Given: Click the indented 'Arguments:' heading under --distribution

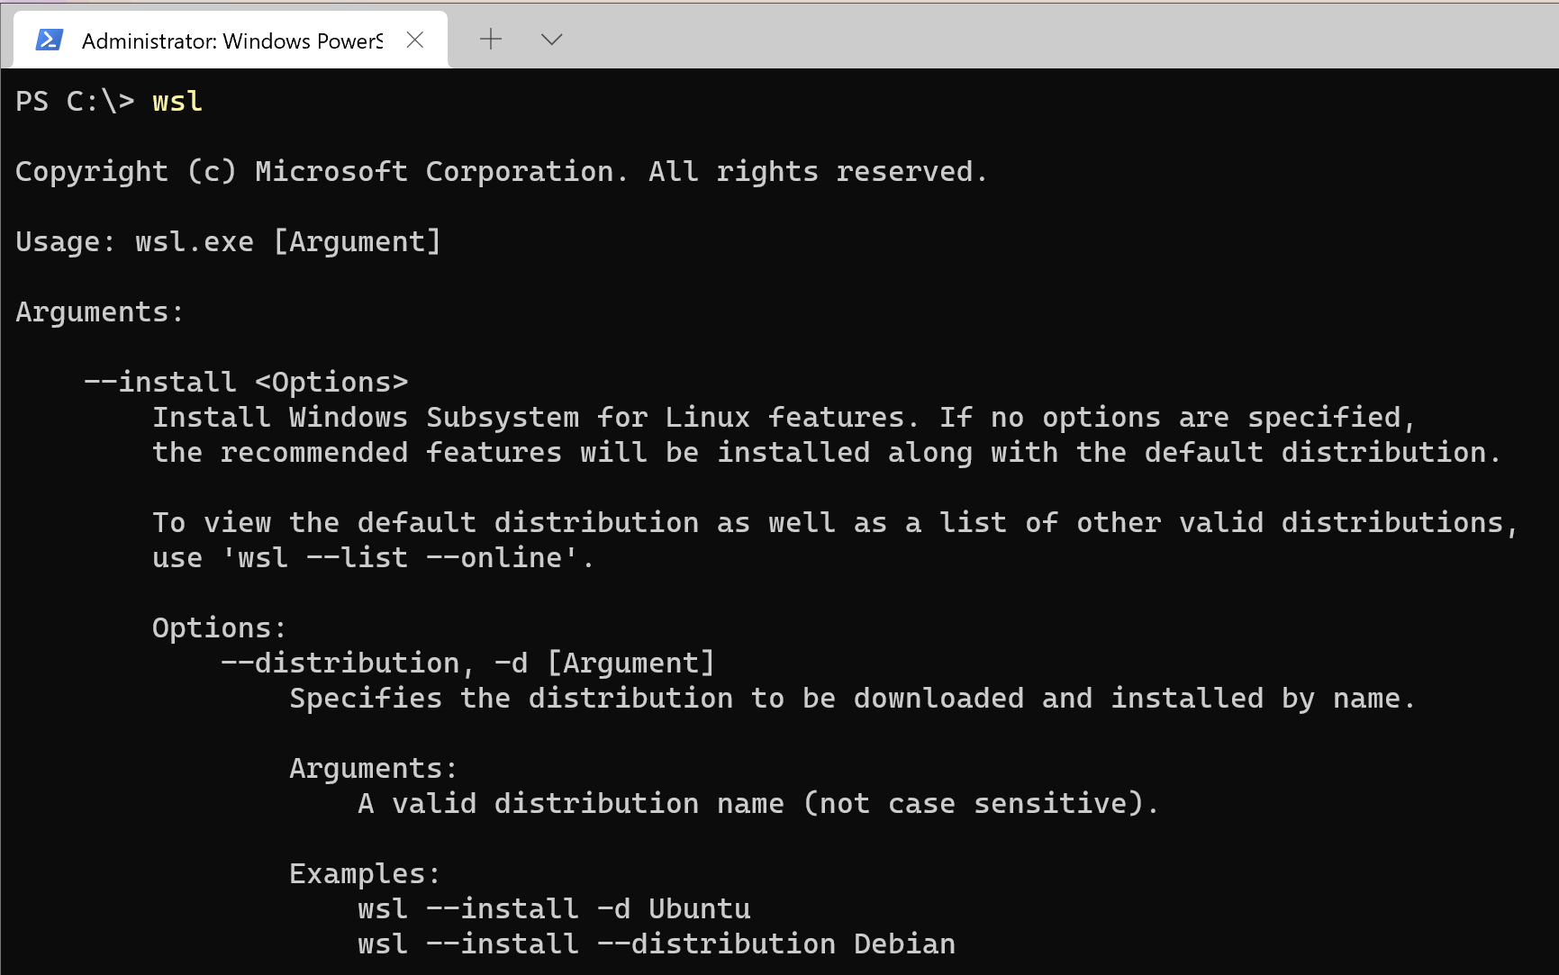Looking at the screenshot, I should [373, 768].
